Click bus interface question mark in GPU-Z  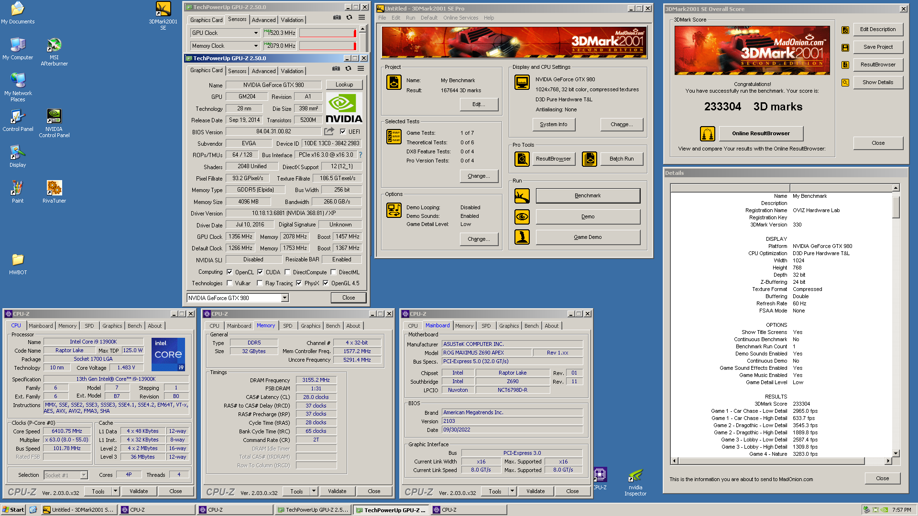click(360, 155)
